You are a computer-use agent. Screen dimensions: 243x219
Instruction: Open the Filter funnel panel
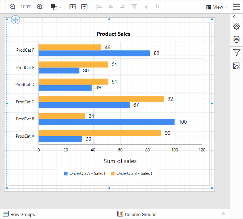[x=237, y=52]
